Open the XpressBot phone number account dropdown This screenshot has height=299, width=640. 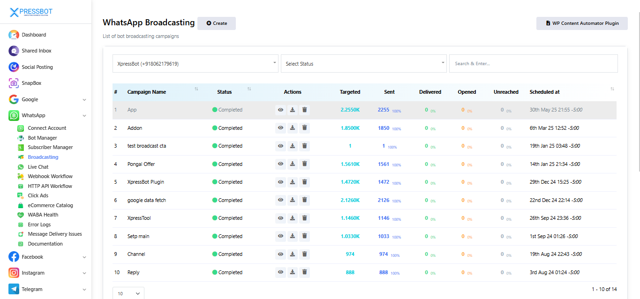195,64
